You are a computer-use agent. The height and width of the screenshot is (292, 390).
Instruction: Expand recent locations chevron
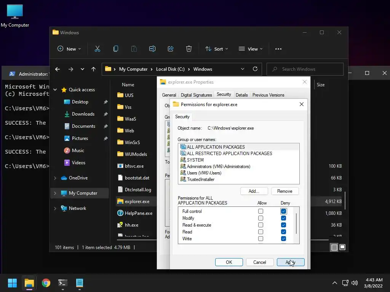[82, 69]
